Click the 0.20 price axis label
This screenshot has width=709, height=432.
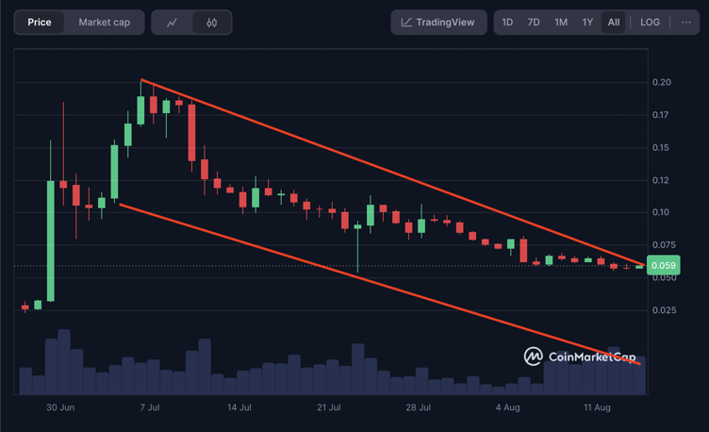coord(662,83)
